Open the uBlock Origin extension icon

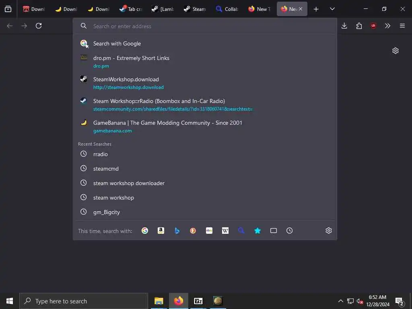pyautogui.click(x=373, y=26)
